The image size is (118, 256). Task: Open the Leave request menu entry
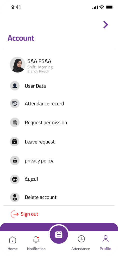coord(40,142)
